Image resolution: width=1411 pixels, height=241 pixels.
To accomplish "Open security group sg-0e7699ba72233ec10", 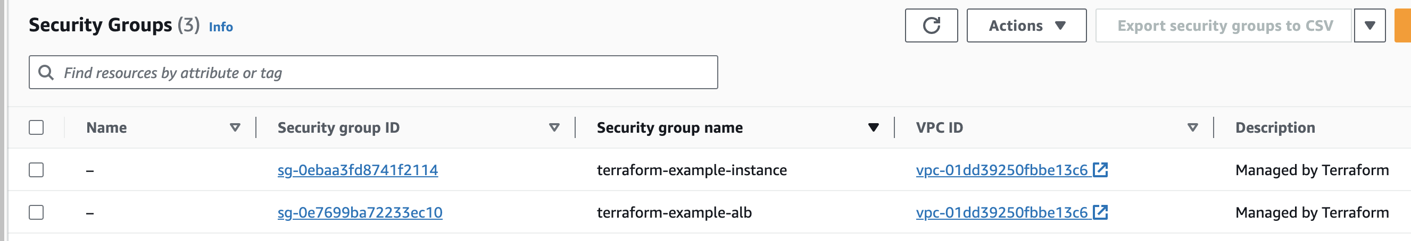I will click(x=360, y=212).
